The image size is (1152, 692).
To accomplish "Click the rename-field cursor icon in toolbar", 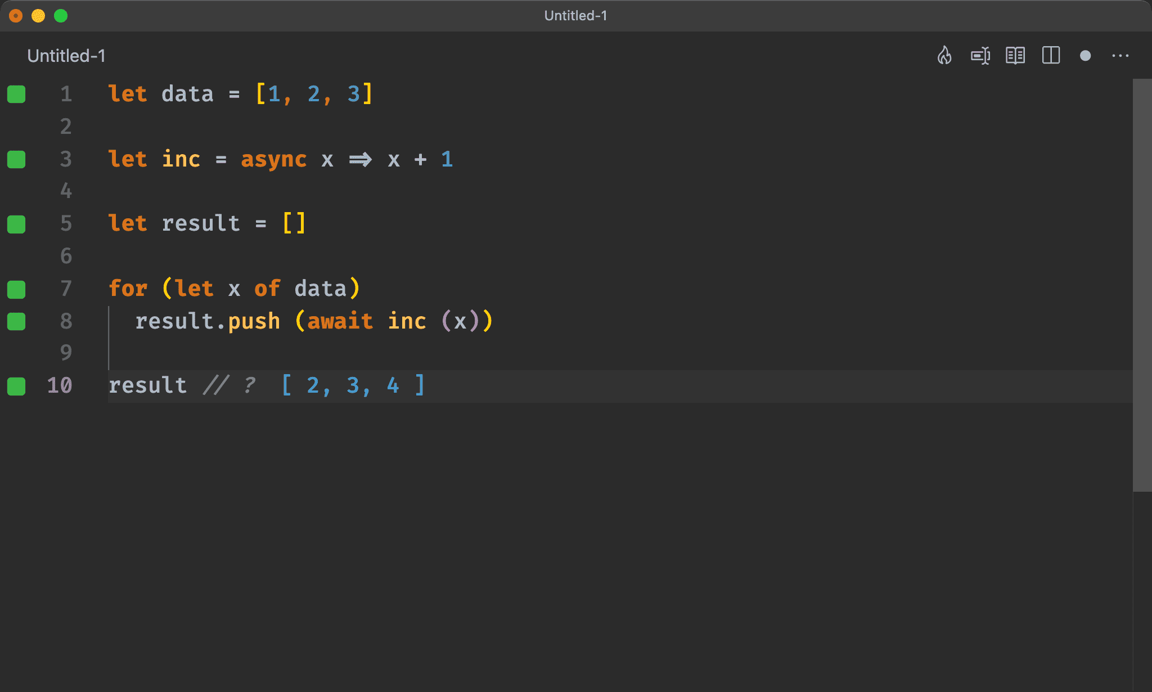I will pos(980,56).
